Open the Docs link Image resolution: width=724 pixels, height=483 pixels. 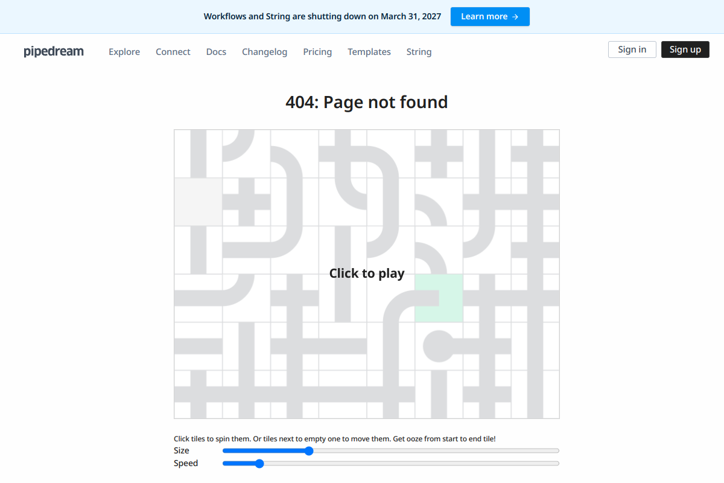216,52
